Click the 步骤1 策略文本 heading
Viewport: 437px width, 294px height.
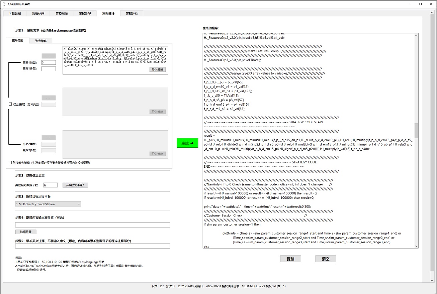[x=51, y=30]
